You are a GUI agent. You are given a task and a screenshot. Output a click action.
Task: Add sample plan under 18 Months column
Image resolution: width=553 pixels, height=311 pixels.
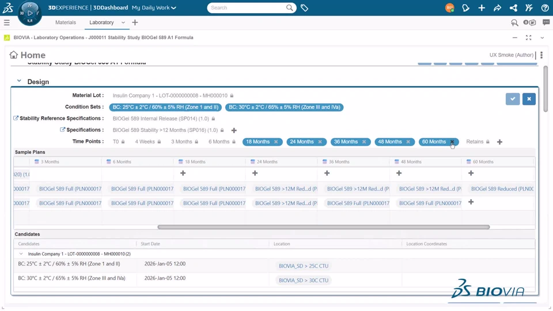[x=183, y=173]
